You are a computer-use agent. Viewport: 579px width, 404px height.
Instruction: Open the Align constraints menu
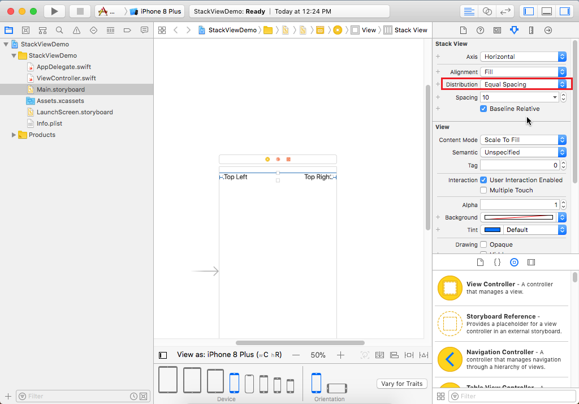pos(394,355)
